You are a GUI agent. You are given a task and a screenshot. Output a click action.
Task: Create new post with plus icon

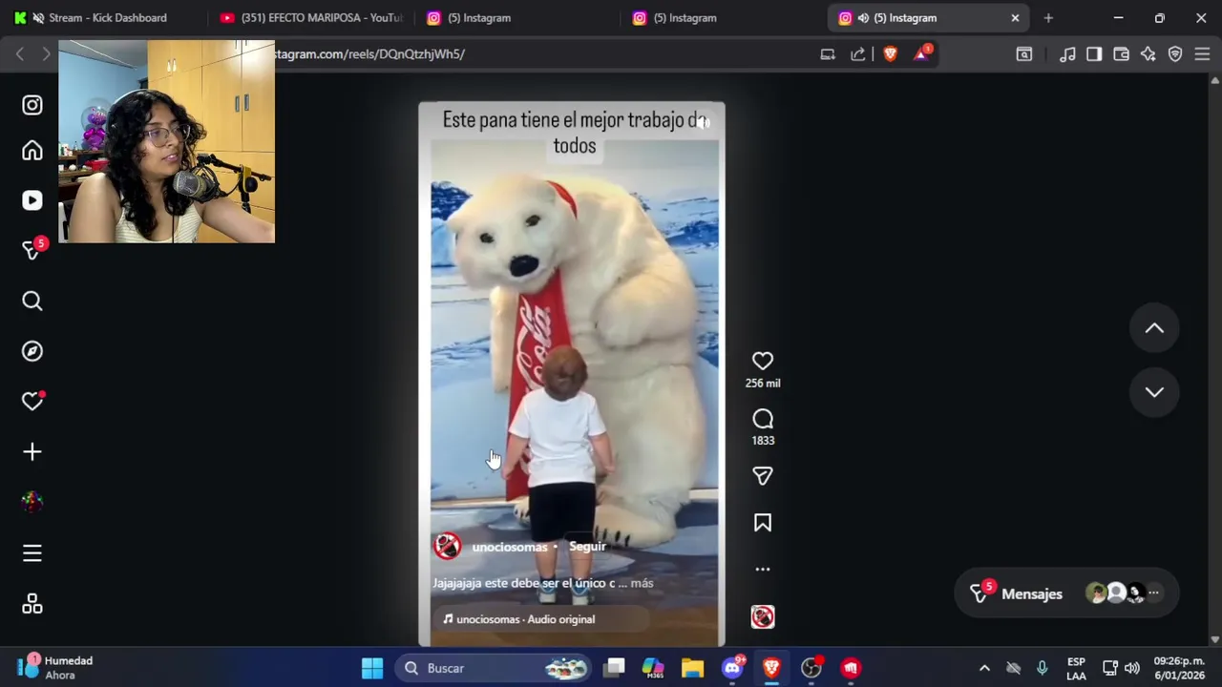32,451
